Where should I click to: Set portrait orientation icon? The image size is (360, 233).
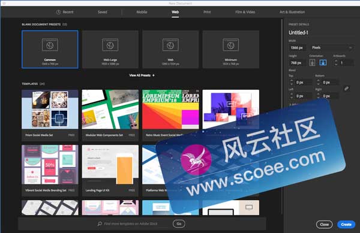312,62
